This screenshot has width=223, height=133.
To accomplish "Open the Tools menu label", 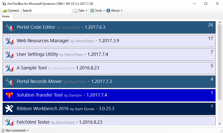I will (98, 11).
